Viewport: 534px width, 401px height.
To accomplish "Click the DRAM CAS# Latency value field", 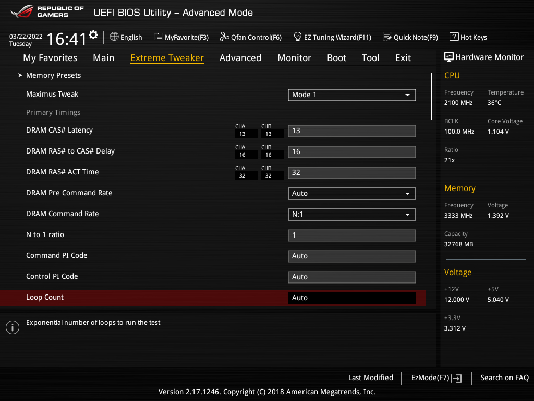I will click(x=352, y=131).
